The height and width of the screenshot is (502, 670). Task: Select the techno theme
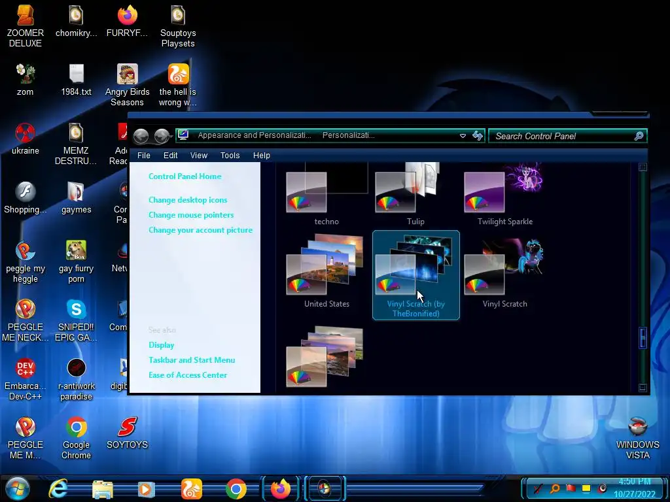coord(326,195)
